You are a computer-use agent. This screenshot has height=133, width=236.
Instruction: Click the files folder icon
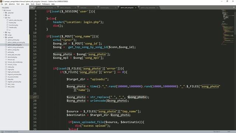(x=6, y=18)
